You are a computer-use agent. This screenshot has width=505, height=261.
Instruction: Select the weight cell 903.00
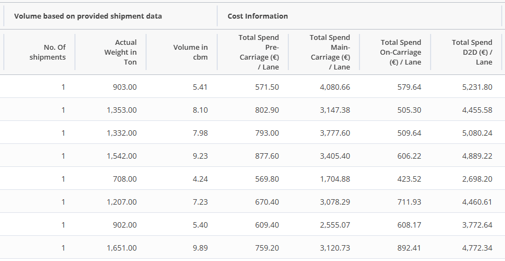[125, 87]
